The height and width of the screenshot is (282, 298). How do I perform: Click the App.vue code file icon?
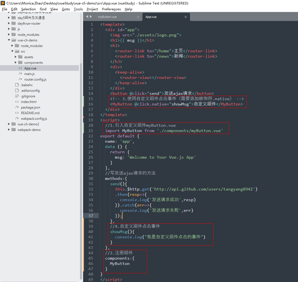(20, 68)
